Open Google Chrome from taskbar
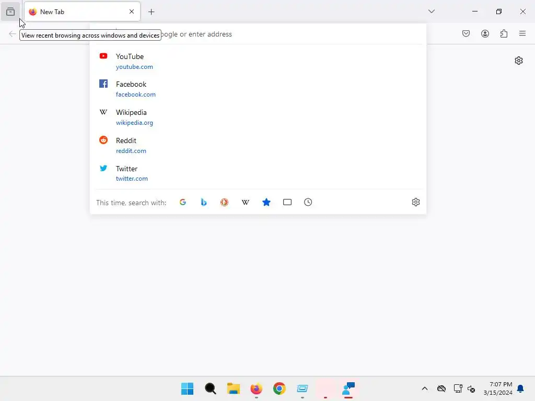The image size is (535, 401). pyautogui.click(x=280, y=388)
